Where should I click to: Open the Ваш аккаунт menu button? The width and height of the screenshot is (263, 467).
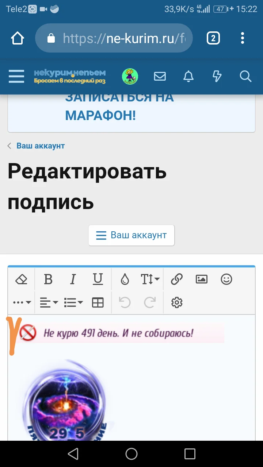[x=131, y=235]
